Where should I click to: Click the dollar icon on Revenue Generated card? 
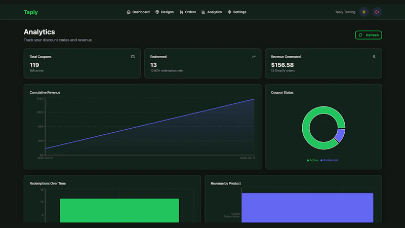pyautogui.click(x=374, y=57)
